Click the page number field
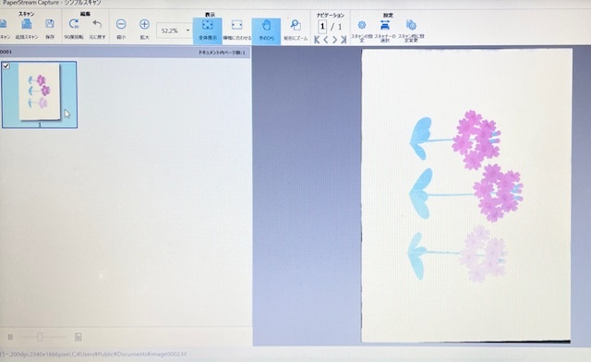This screenshot has width=591, height=362. tap(322, 27)
